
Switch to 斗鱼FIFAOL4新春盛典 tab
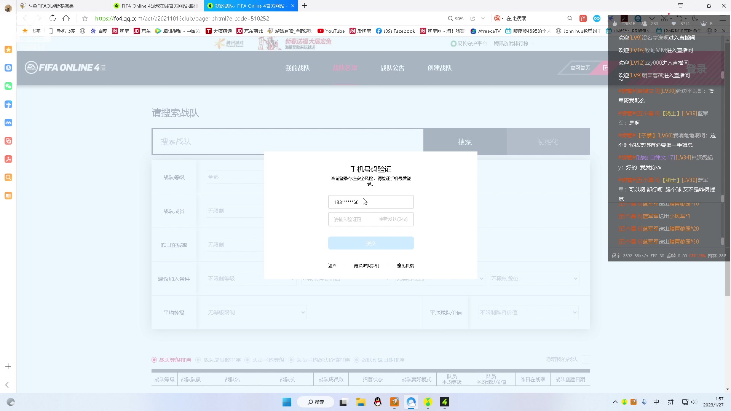(64, 6)
